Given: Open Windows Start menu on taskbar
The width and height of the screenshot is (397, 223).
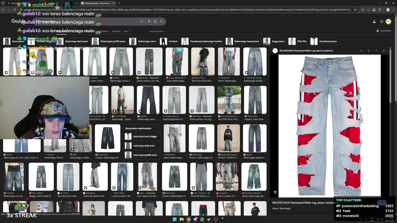Looking at the screenshot, I should click(x=175, y=219).
